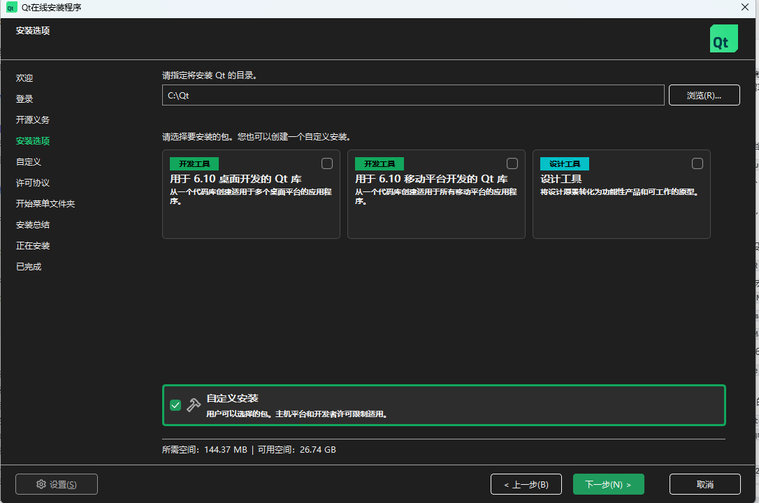The height and width of the screenshot is (503, 759).
Task: Click 开发工具 tag on desktop card
Action: (194, 164)
